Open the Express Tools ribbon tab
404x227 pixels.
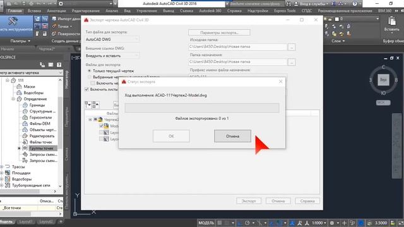[x=285, y=11]
